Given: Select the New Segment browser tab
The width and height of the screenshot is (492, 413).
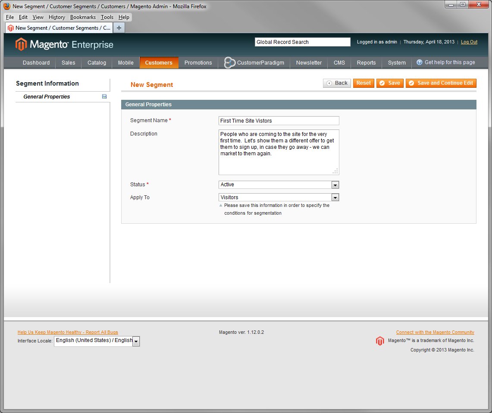Looking at the screenshot, I should point(59,28).
